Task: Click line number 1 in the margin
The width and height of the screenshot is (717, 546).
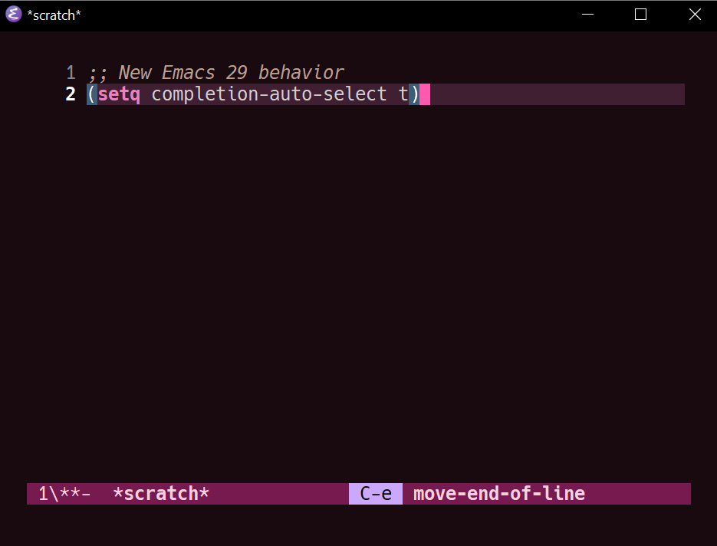Action: (x=71, y=73)
